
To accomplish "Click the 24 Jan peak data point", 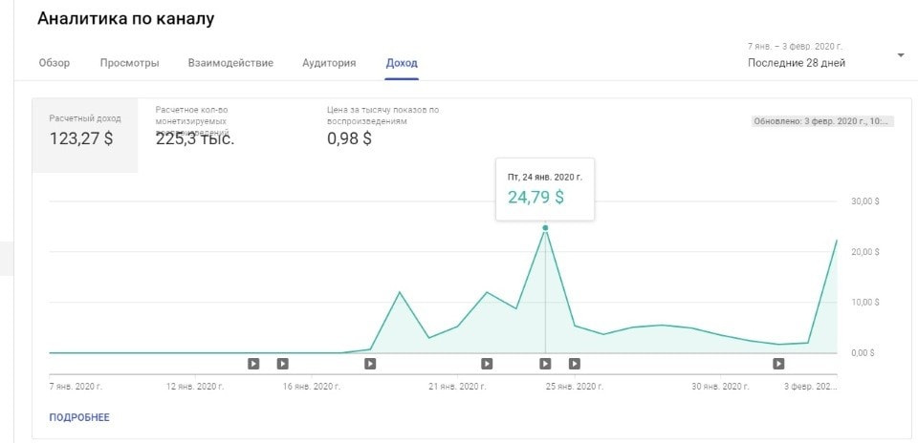I will (x=545, y=228).
